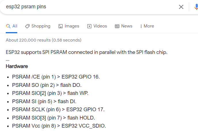This screenshot has width=198, height=131.
Task: Click the 'PSRAM SO (pin 2)' list item
Action: click(x=47, y=85)
